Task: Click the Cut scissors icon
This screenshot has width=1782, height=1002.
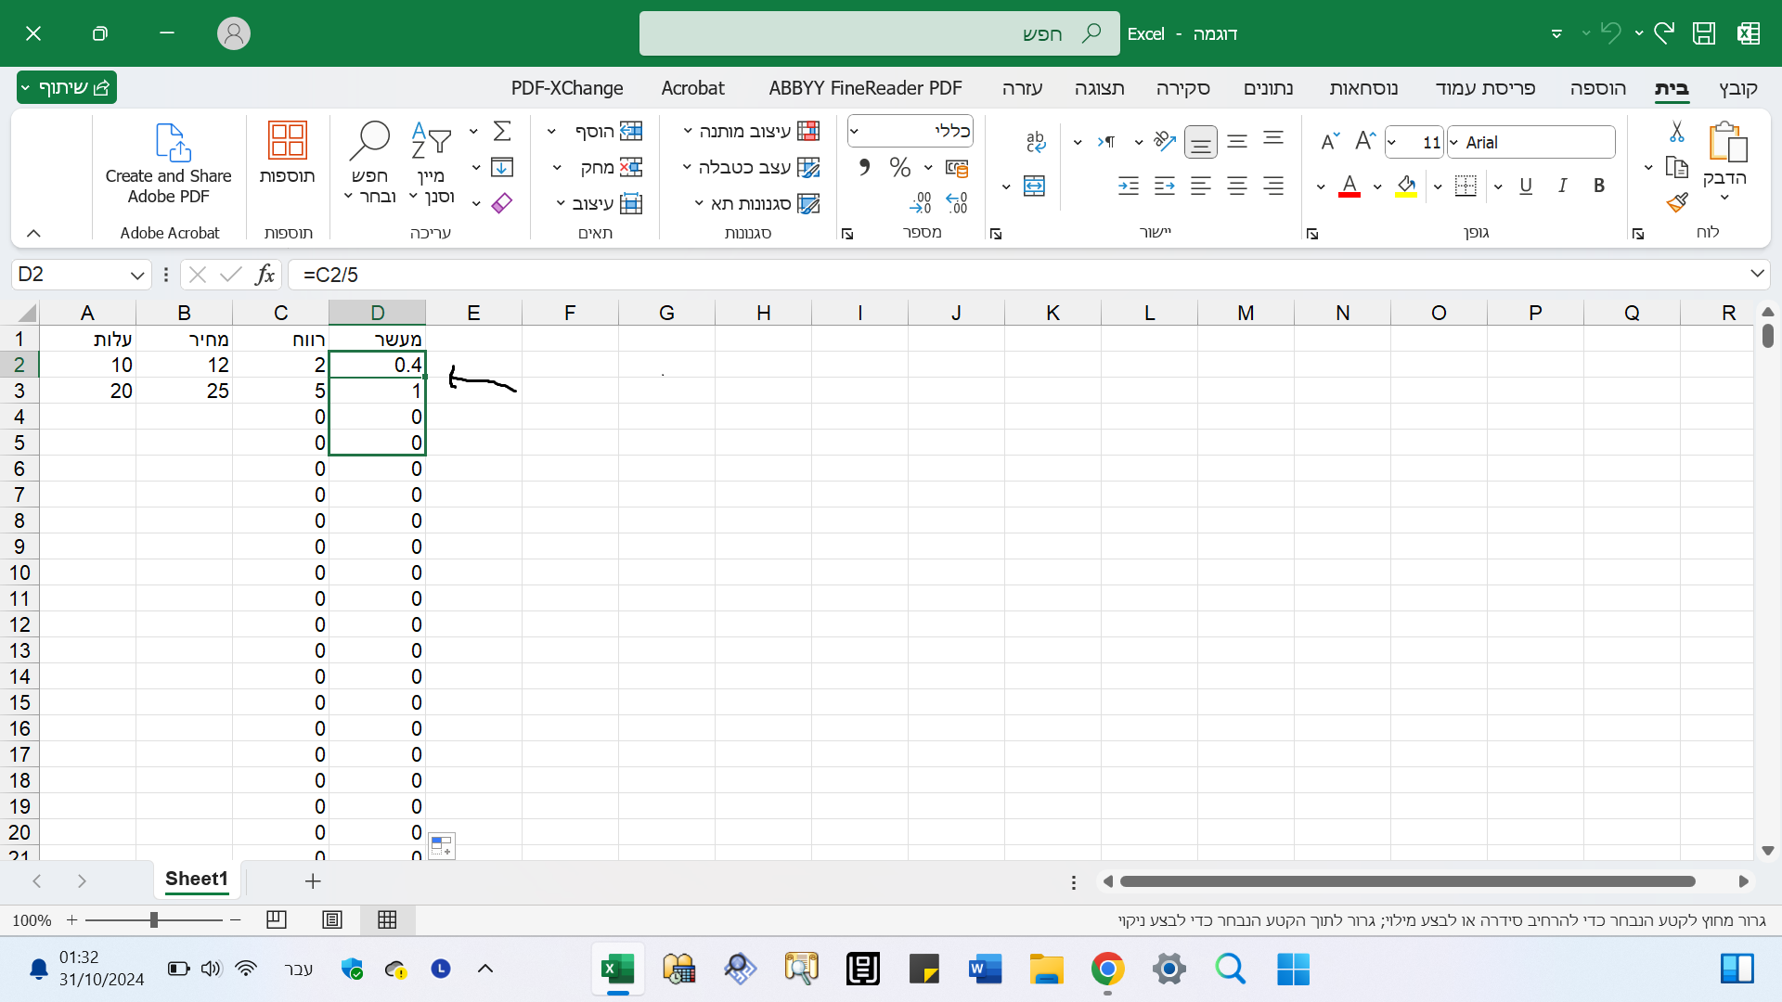Action: click(1677, 132)
